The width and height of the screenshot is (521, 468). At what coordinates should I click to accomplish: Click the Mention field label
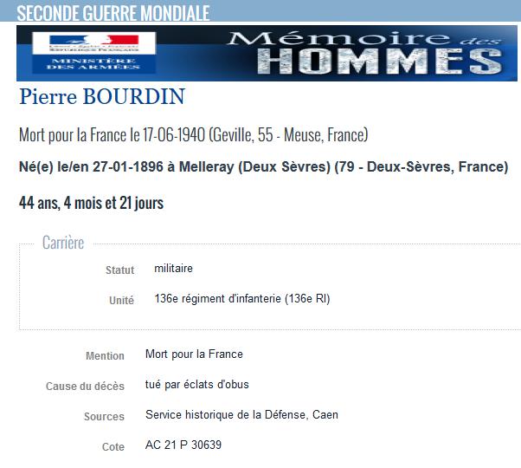tap(105, 356)
